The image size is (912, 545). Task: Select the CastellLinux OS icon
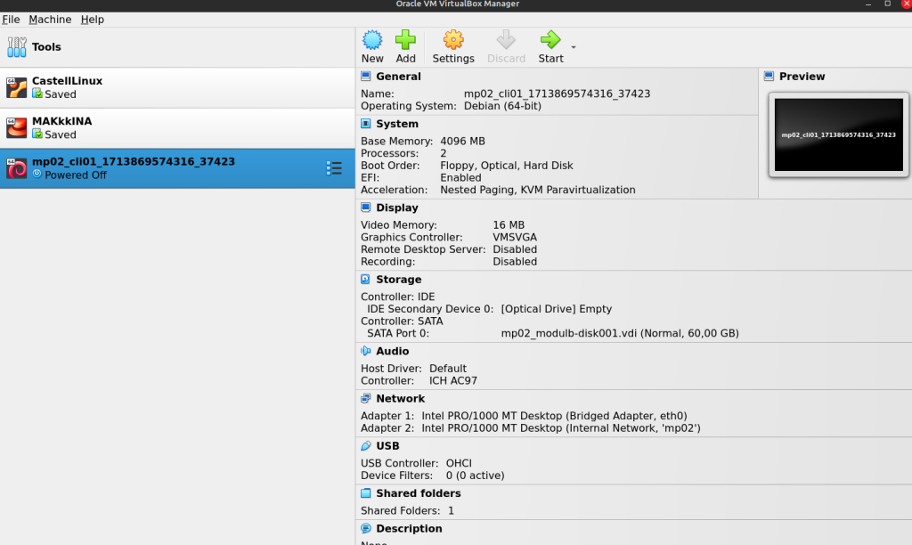click(16, 87)
